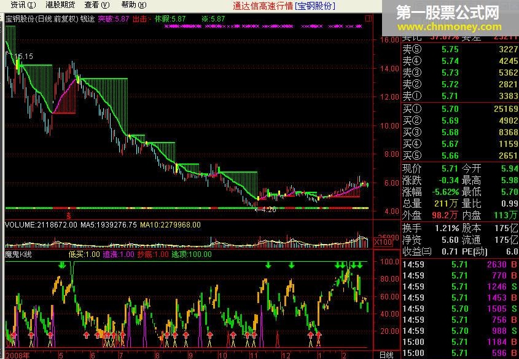Select the 卖③ 5.73 order row
The image size is (519, 359).
[460, 73]
